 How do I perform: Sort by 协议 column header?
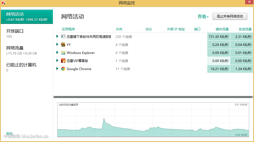(x=148, y=29)
